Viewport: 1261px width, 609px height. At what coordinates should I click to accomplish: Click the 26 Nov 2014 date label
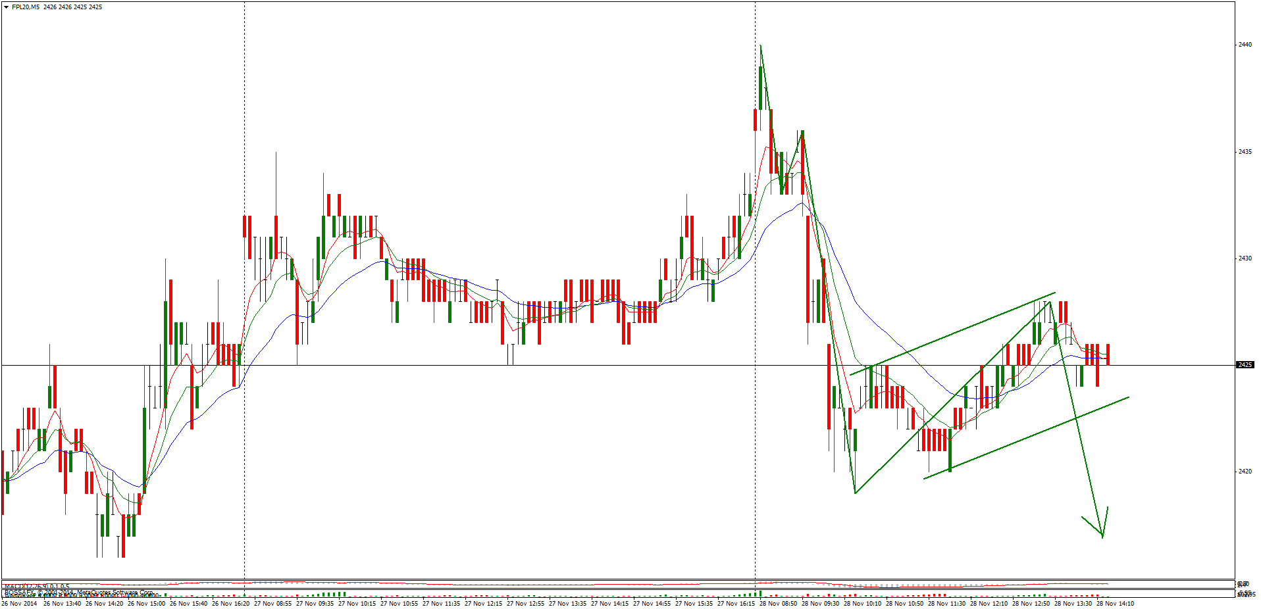click(x=19, y=603)
